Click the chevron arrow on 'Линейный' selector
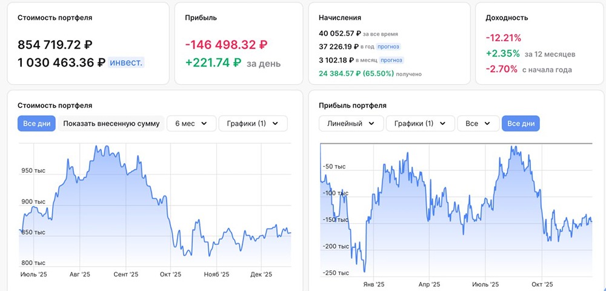 pos(371,124)
